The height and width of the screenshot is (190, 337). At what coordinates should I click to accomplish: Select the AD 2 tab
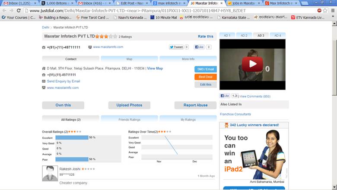click(x=244, y=36)
